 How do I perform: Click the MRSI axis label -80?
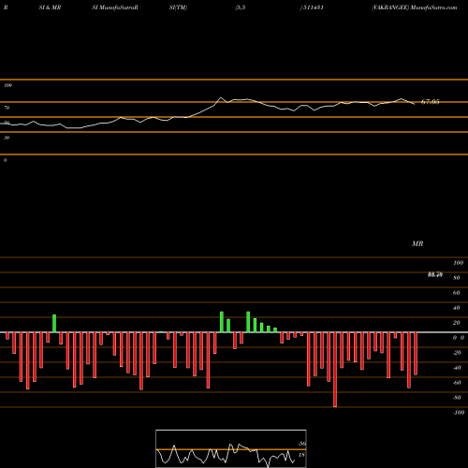tap(457, 398)
